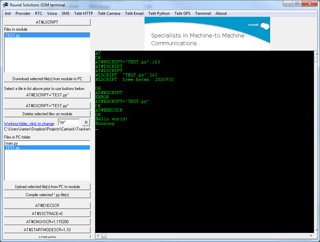Select TEST.py in Files in module list

click(47, 35)
